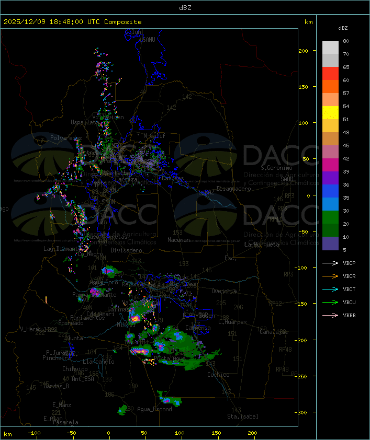Screen dimensions: 370x440
Task: Click the white VBCP arrow icon
Action: click(x=330, y=263)
